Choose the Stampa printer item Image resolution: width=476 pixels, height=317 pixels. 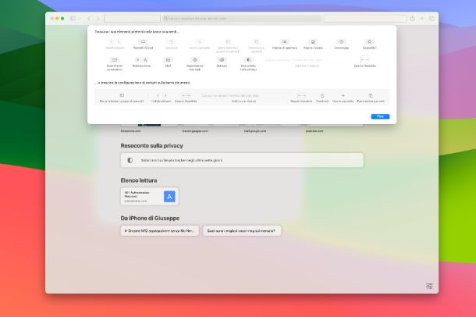click(x=222, y=62)
